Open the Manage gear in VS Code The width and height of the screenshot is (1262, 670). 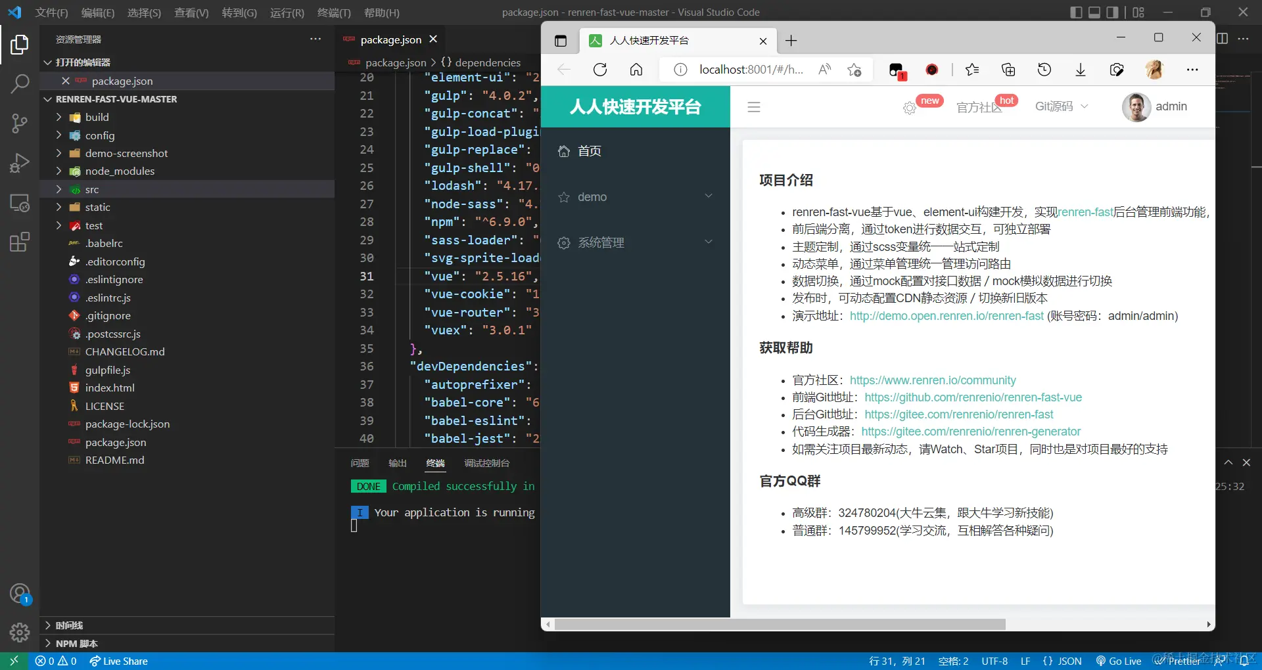(x=20, y=633)
